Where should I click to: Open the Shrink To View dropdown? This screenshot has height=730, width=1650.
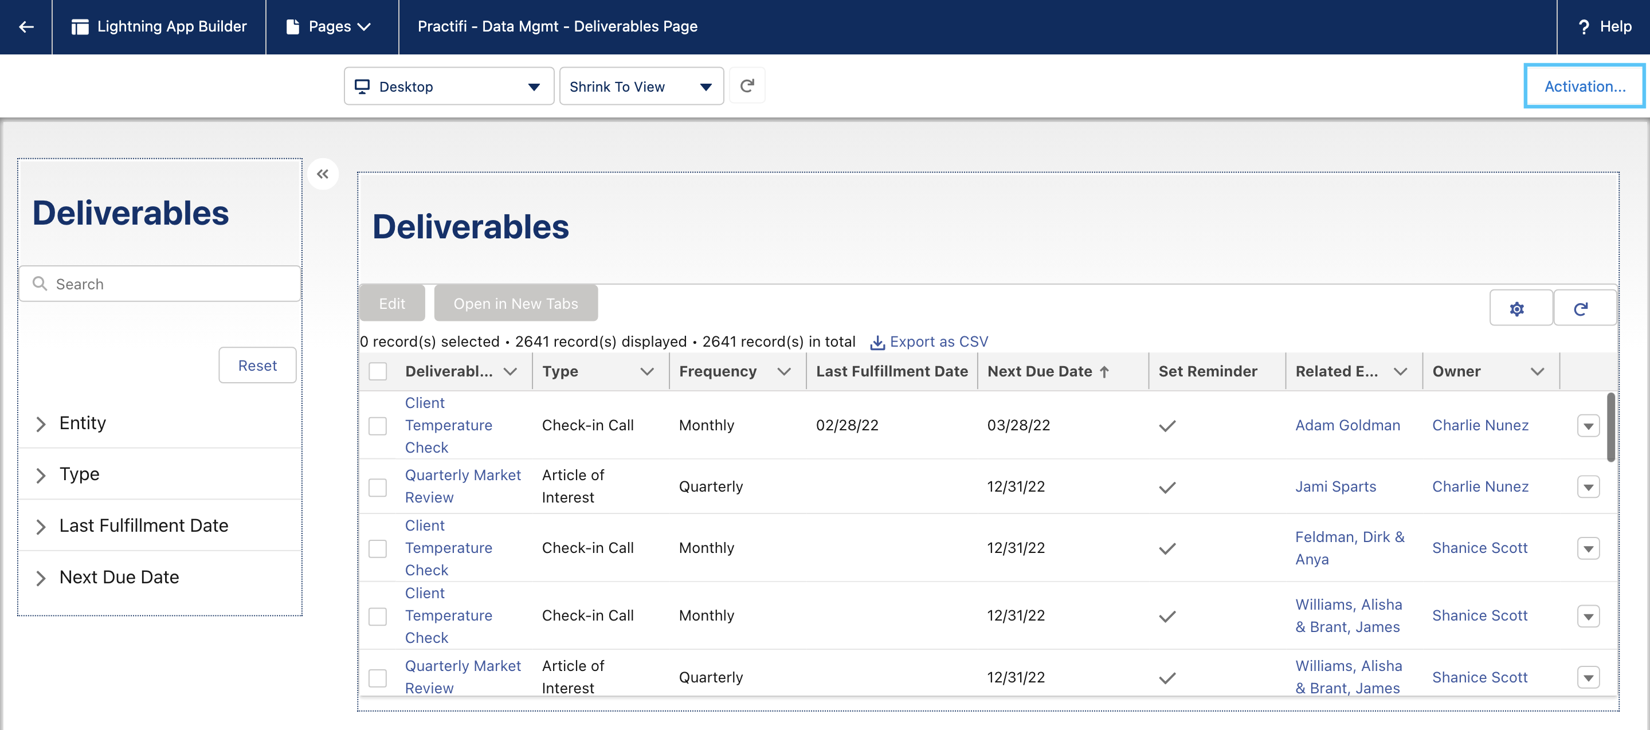[641, 86]
